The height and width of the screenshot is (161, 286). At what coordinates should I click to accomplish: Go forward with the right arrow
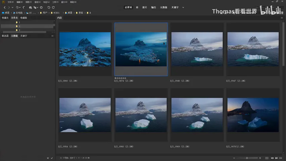(9, 7)
